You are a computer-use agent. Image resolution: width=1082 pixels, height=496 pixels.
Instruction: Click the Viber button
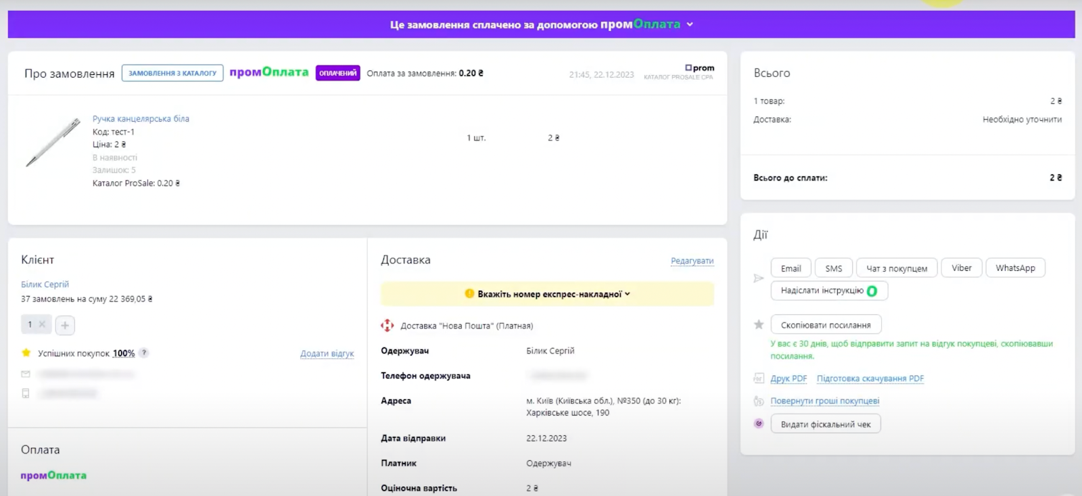pyautogui.click(x=962, y=268)
